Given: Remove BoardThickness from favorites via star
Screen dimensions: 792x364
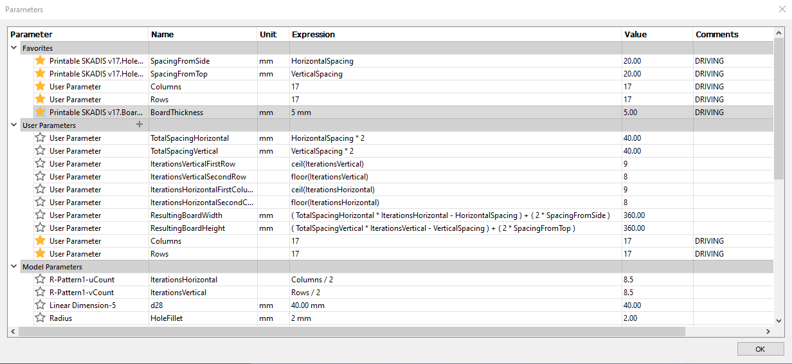Looking at the screenshot, I should point(40,112).
